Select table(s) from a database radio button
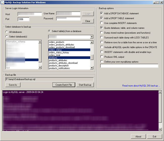The width and height of the screenshot is (164, 141). [x=49, y=31]
